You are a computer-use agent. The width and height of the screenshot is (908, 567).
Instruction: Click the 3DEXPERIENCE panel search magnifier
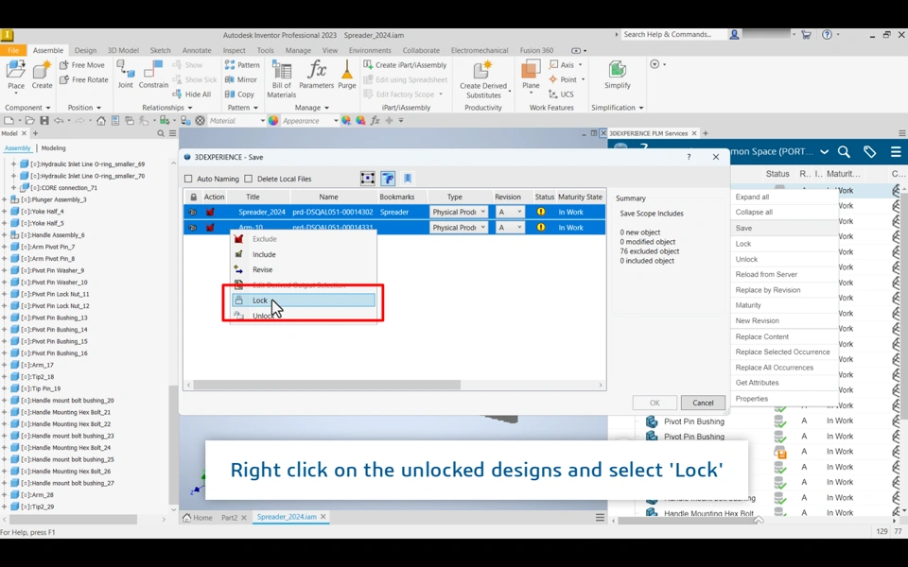point(844,151)
